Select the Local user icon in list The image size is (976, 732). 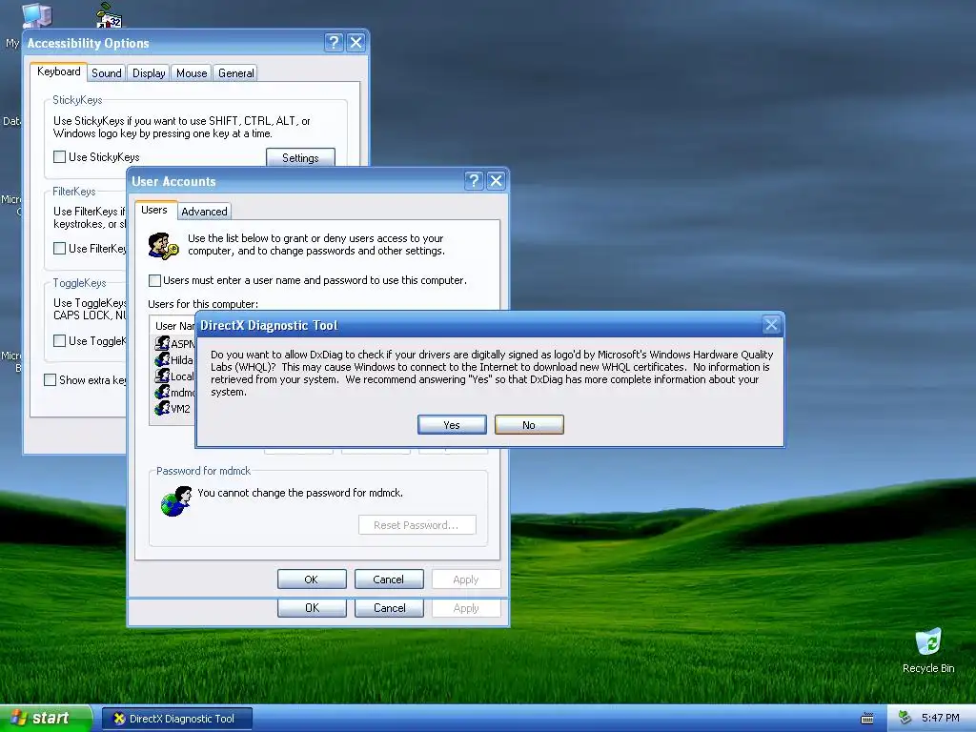pos(162,376)
